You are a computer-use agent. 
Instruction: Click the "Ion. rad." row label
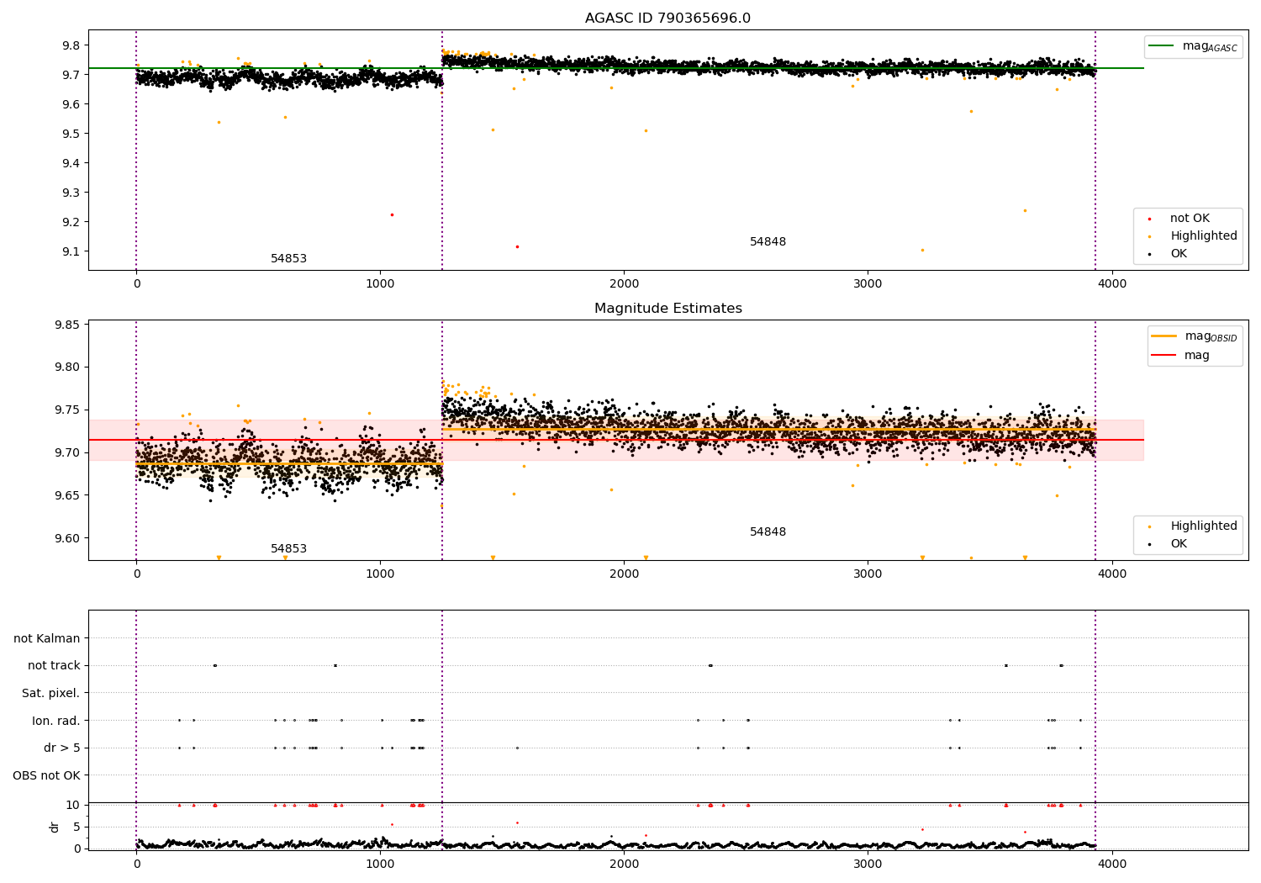[x=56, y=721]
